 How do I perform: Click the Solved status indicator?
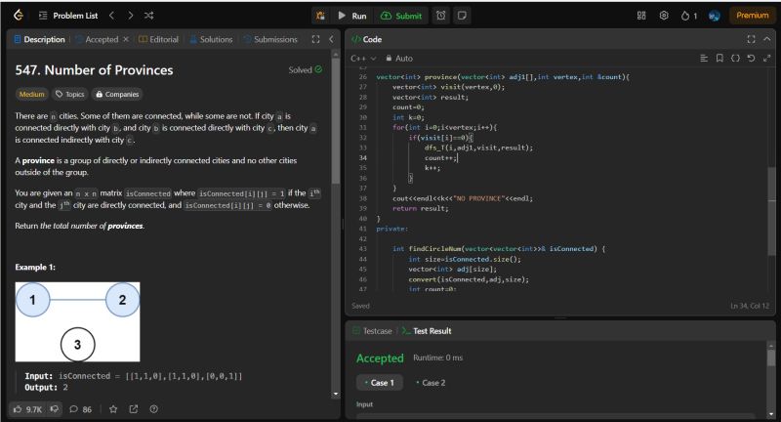click(x=306, y=69)
